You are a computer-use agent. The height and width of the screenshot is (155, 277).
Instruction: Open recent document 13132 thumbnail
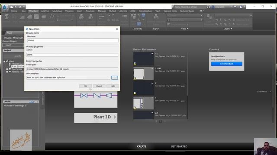coord(143,74)
